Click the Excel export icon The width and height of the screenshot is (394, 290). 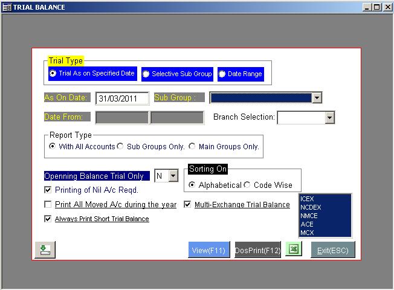[x=293, y=250]
